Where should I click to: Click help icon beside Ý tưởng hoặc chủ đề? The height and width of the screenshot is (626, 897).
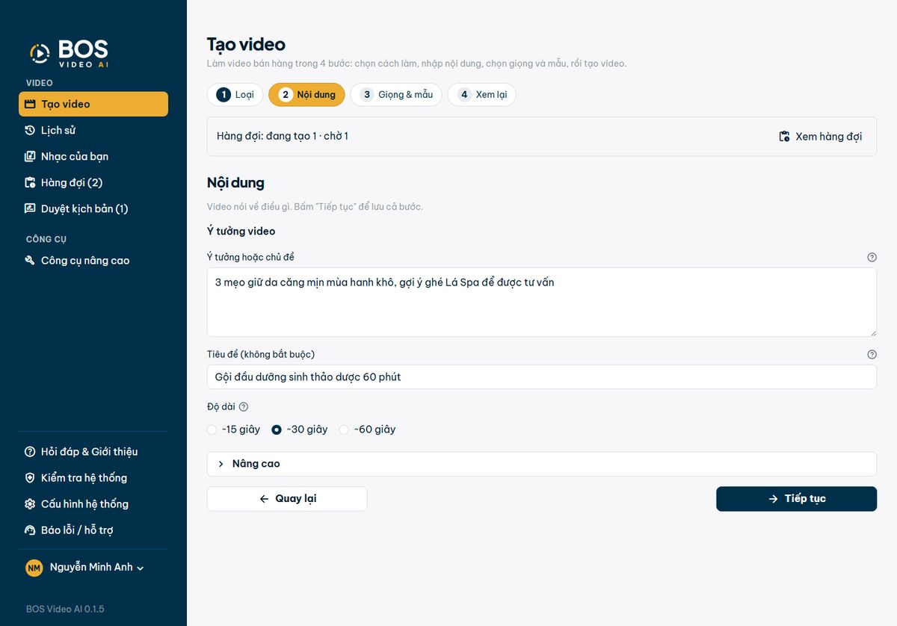872,257
